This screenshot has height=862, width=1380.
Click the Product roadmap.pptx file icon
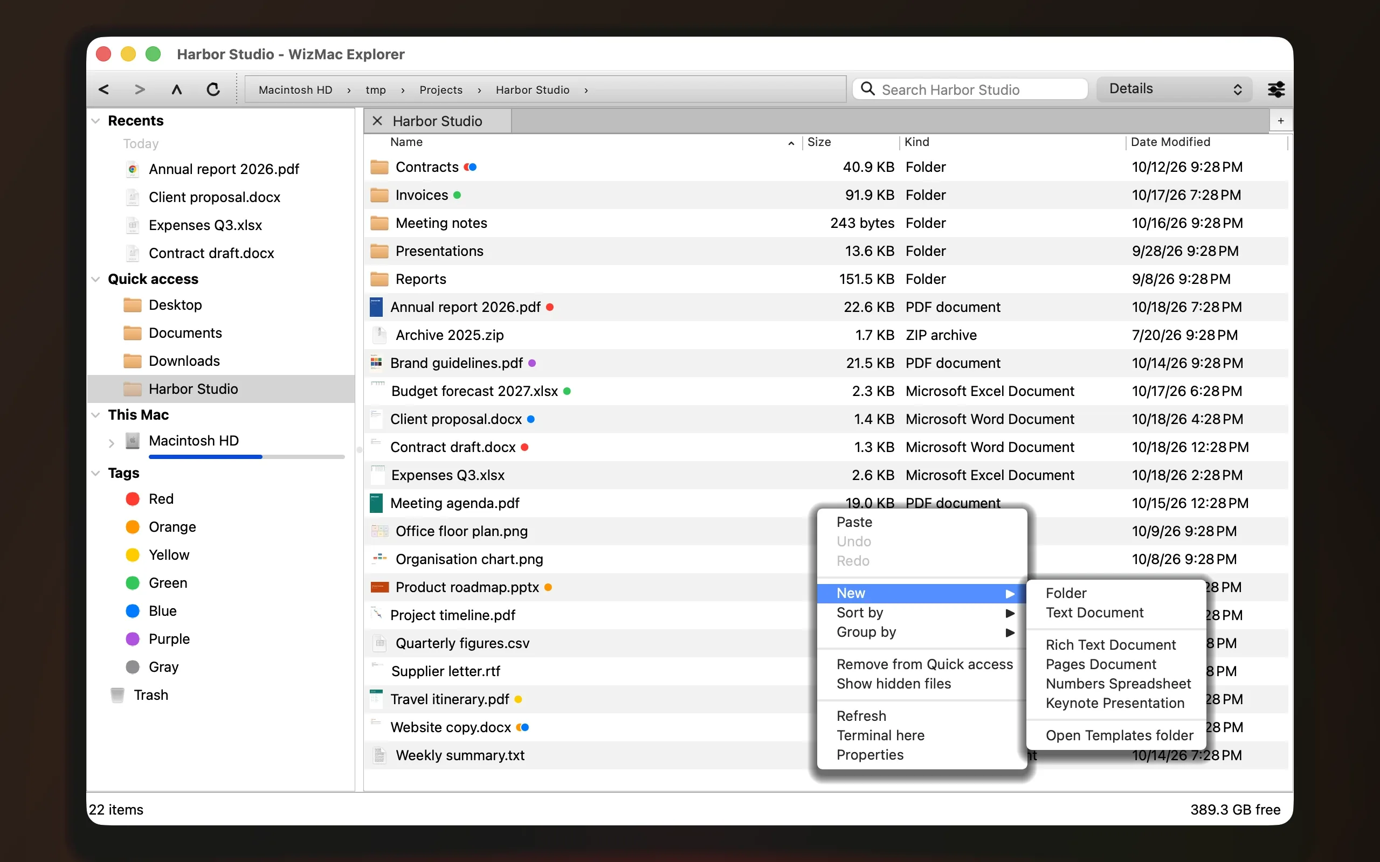click(379, 587)
